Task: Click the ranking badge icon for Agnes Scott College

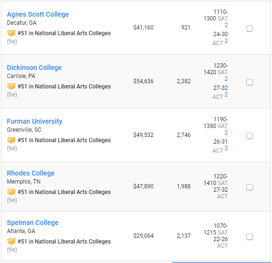Action: coord(11,33)
